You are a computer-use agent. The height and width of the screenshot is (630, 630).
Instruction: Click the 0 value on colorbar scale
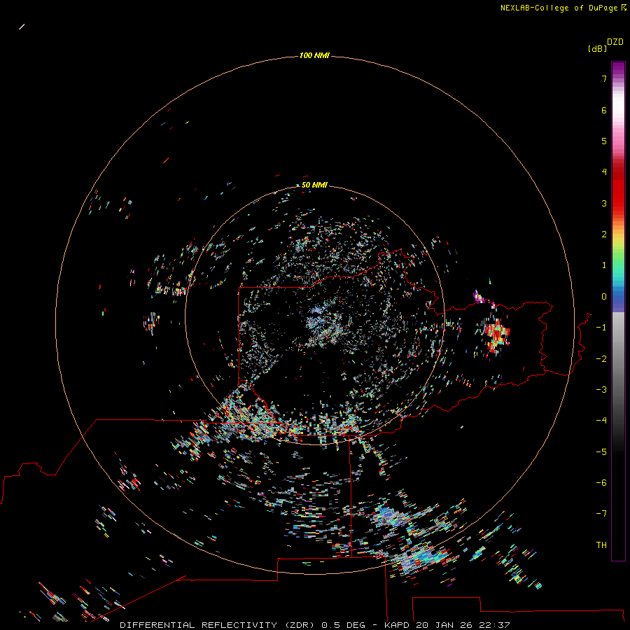coord(604,297)
